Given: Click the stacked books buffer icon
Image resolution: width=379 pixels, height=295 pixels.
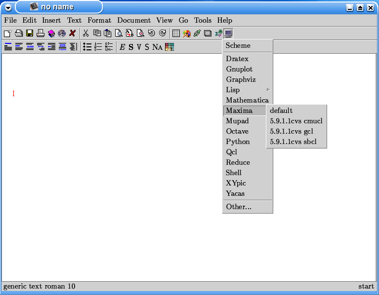Looking at the screenshot, I should tap(51, 33).
